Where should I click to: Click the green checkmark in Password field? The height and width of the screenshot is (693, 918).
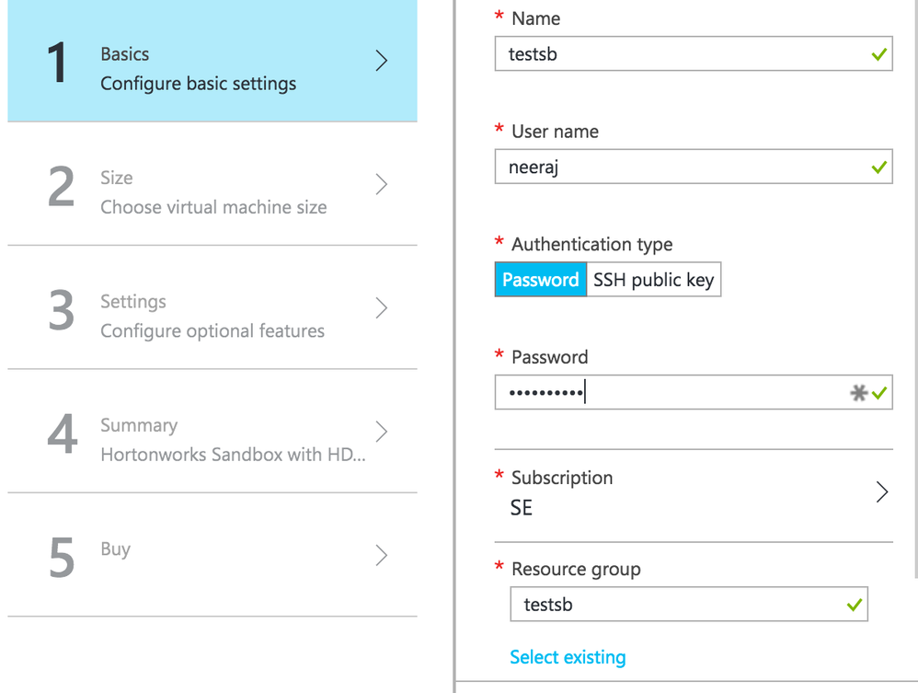880,394
